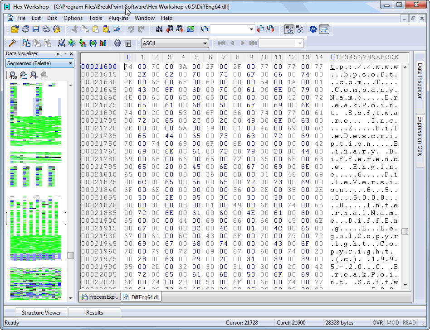Select the DiffEng64.dll document tab
430x330 pixels.
(x=142, y=297)
